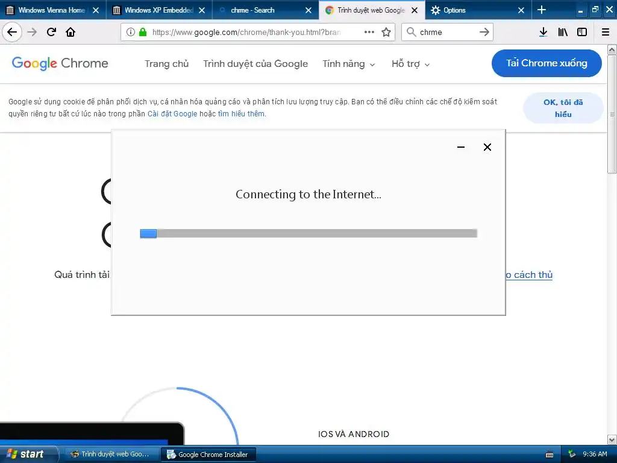The width and height of the screenshot is (617, 463).
Task: Open the downloads panel
Action: 543,32
